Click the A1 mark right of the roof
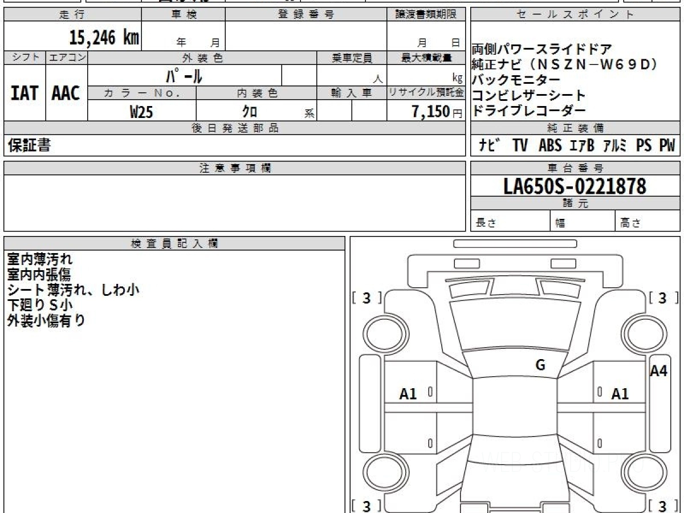Viewport: 684px width, 513px height. coord(620,393)
